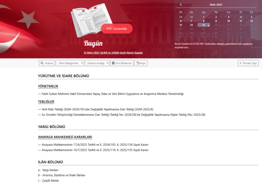Screen dimensions: 262x184
Task: Select day 15 in the calendar
Action: click(204, 25)
